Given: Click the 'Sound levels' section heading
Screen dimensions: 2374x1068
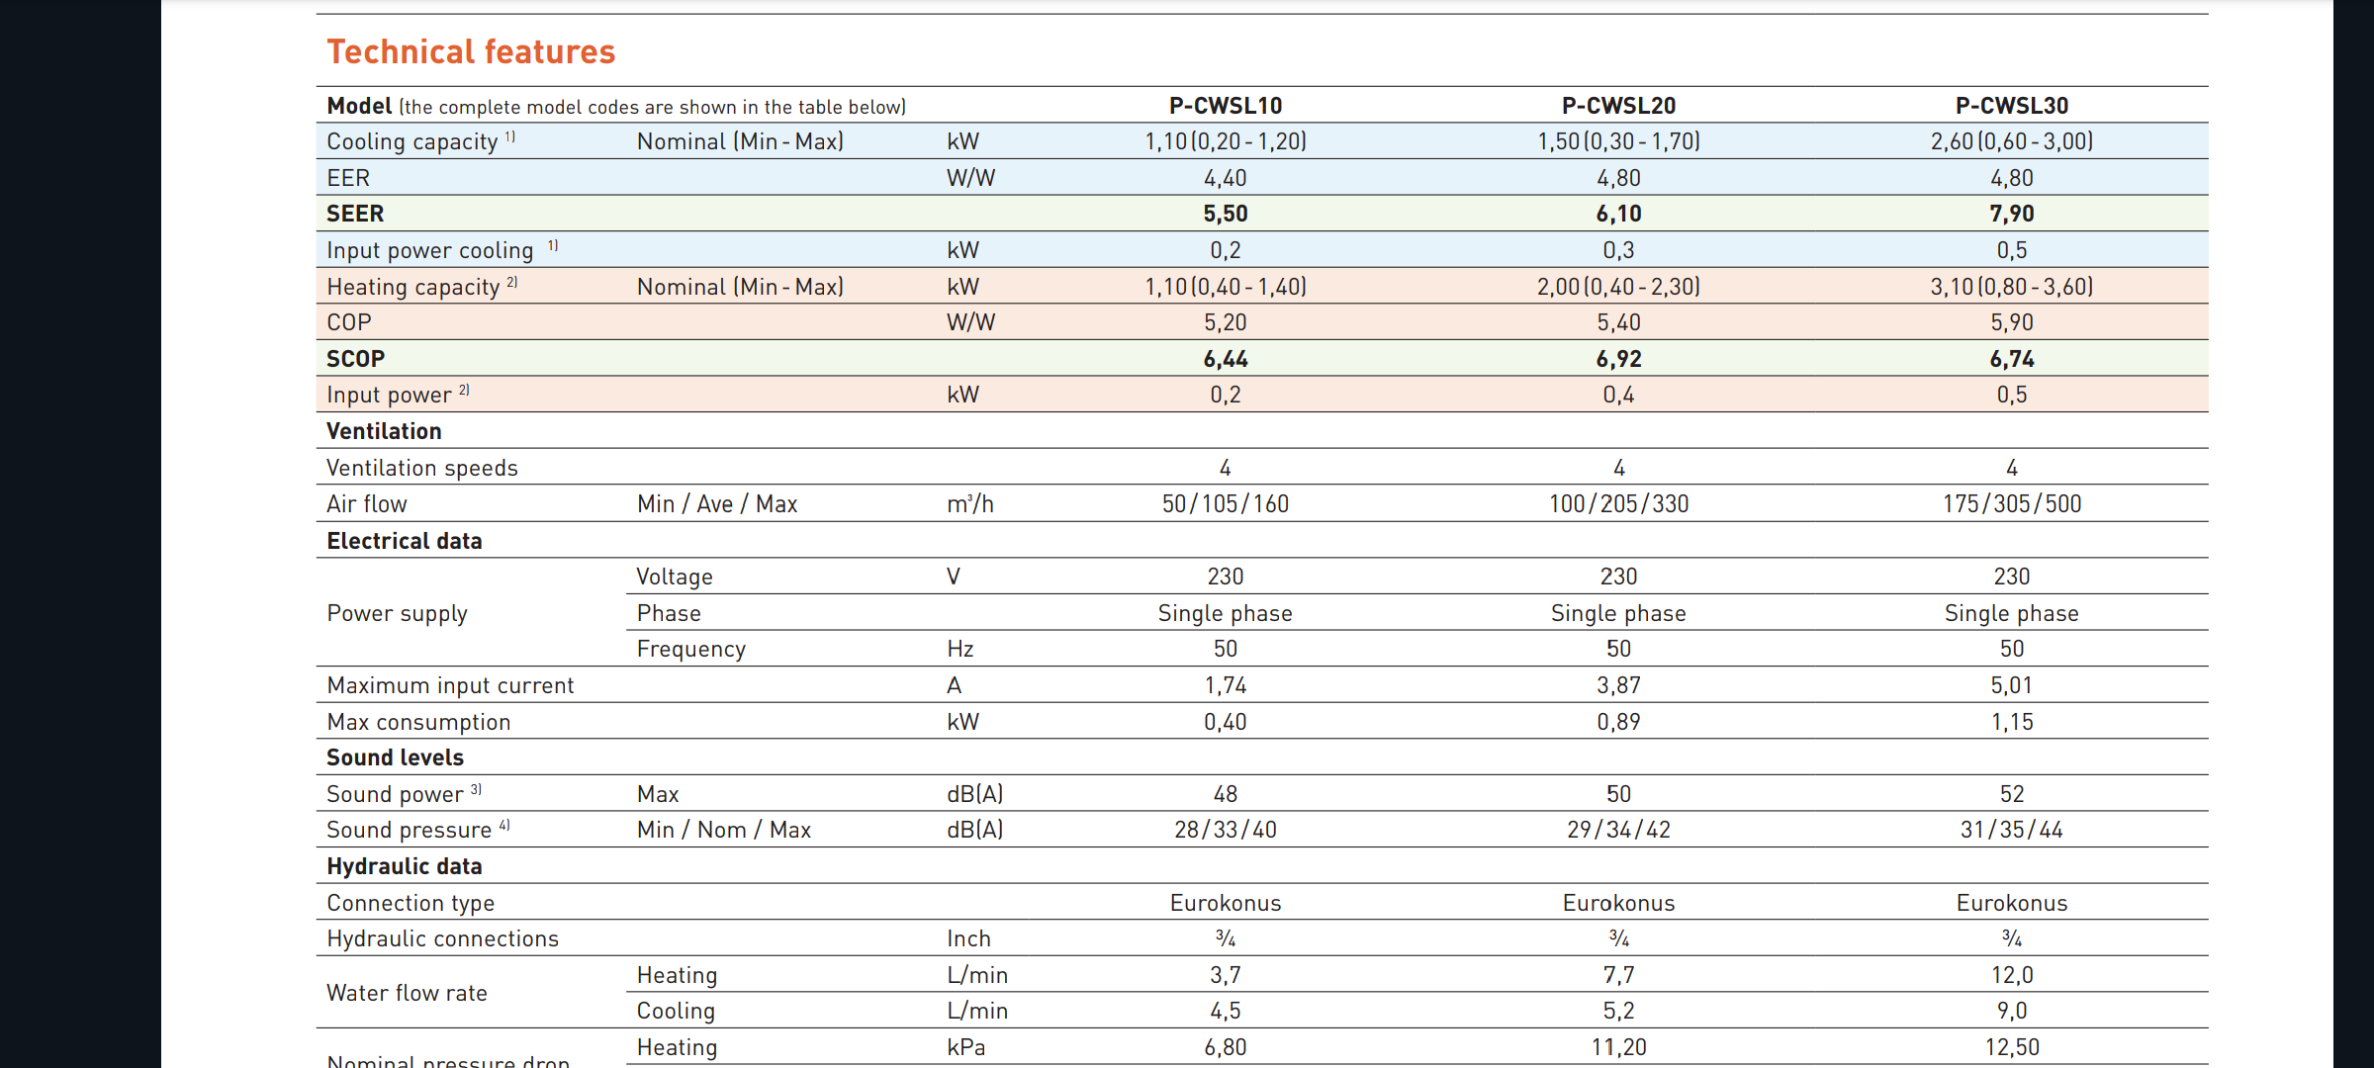Looking at the screenshot, I should point(395,757).
